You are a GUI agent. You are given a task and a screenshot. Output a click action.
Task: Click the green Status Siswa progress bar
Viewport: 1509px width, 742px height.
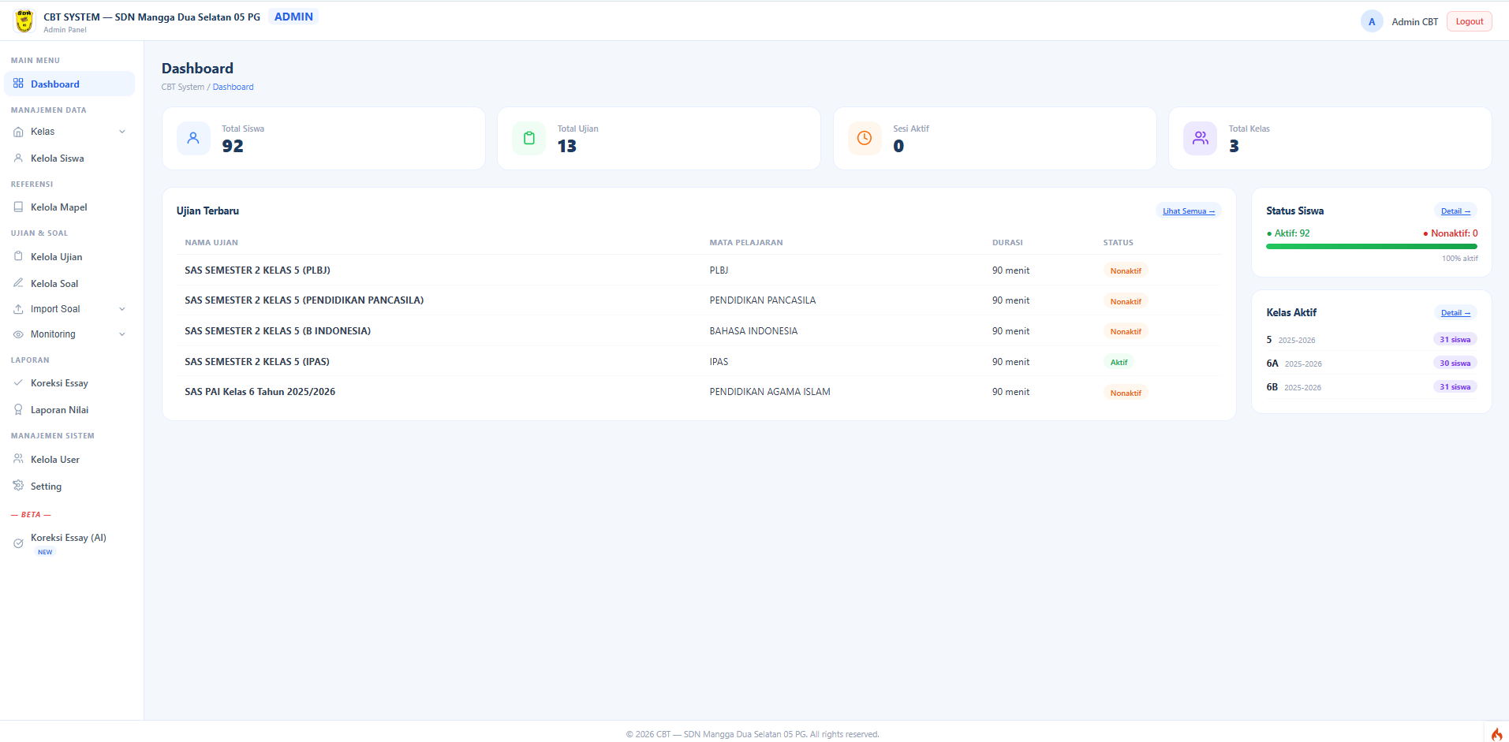tap(1372, 247)
